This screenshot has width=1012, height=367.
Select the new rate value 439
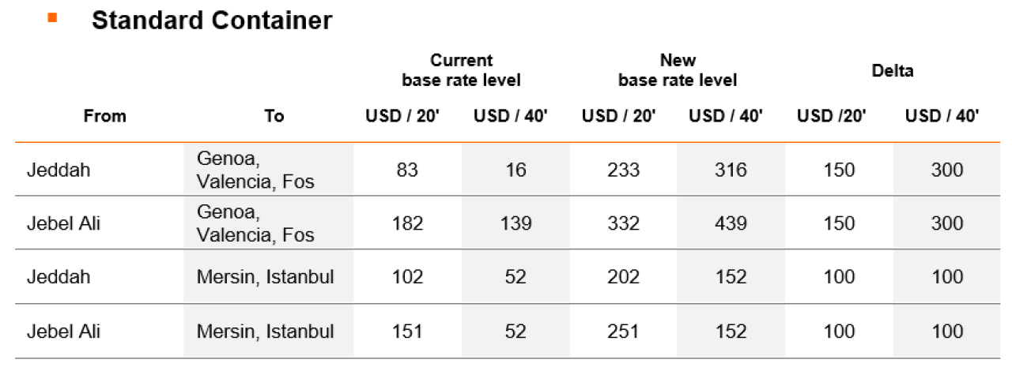[731, 223]
